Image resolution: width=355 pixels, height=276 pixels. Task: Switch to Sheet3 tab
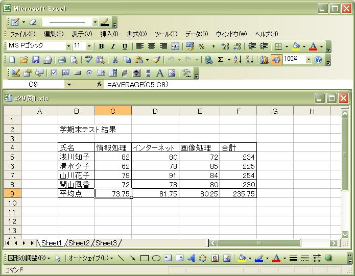pos(106,243)
